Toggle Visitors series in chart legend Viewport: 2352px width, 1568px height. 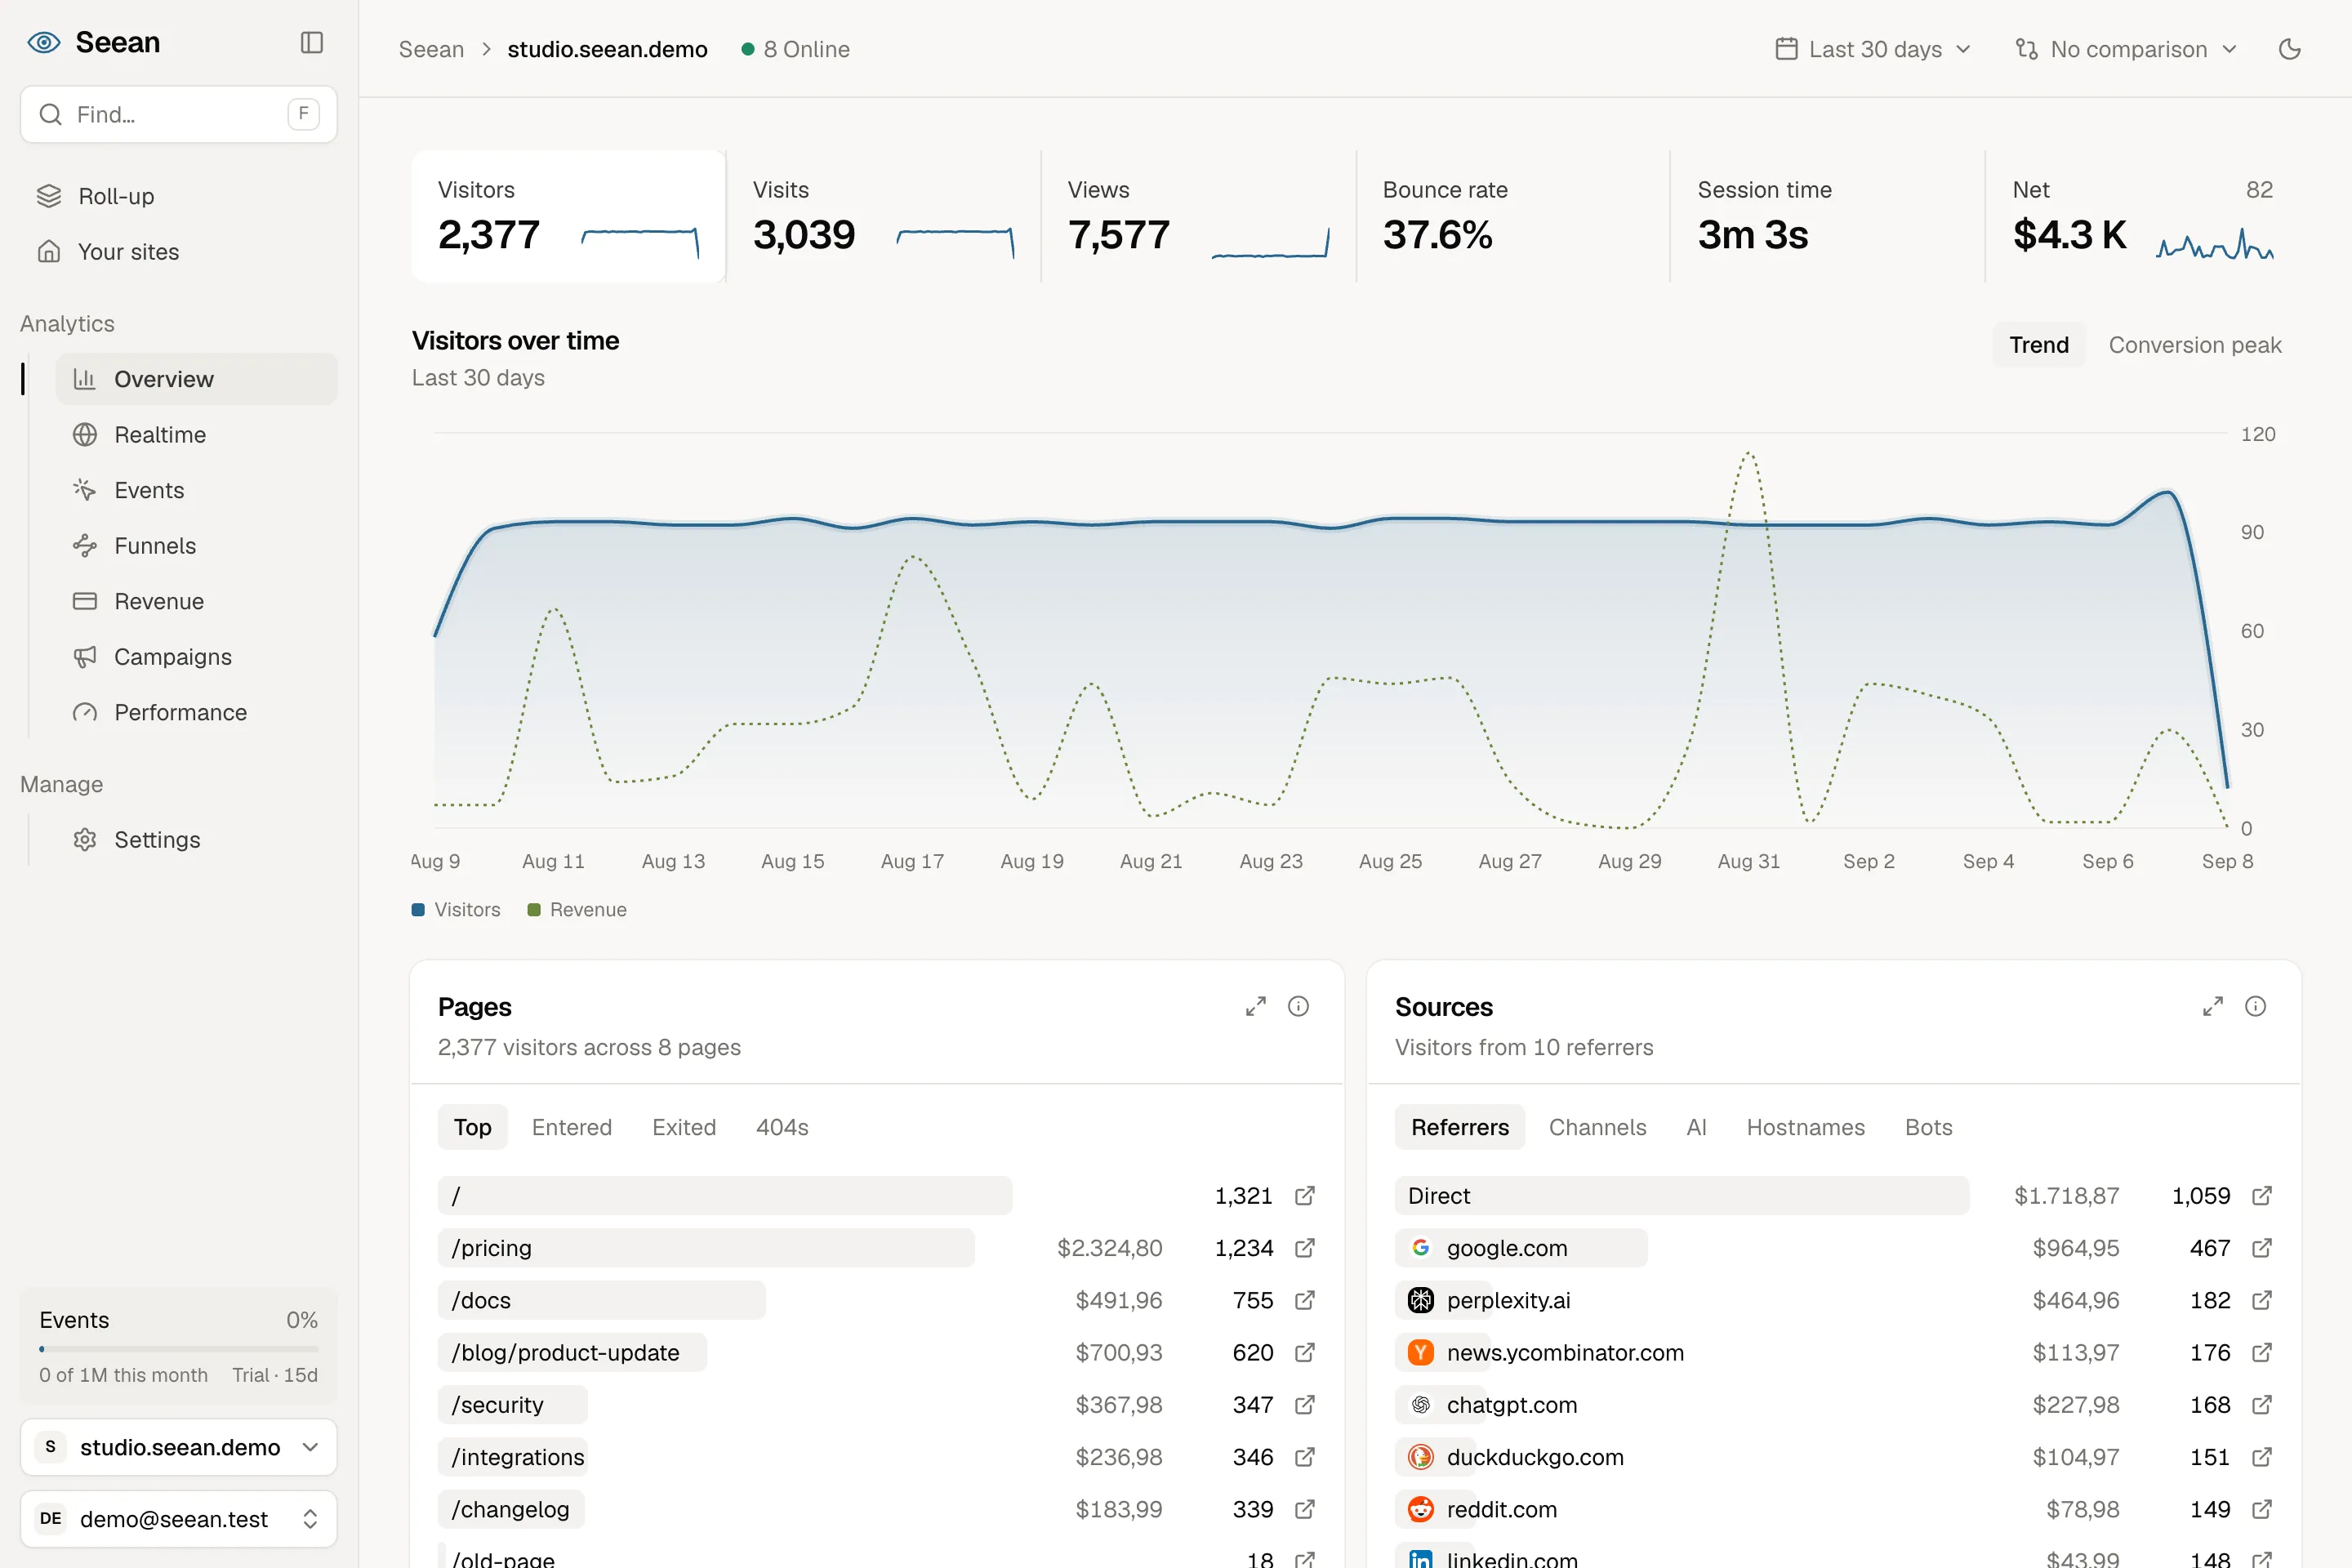click(x=456, y=910)
